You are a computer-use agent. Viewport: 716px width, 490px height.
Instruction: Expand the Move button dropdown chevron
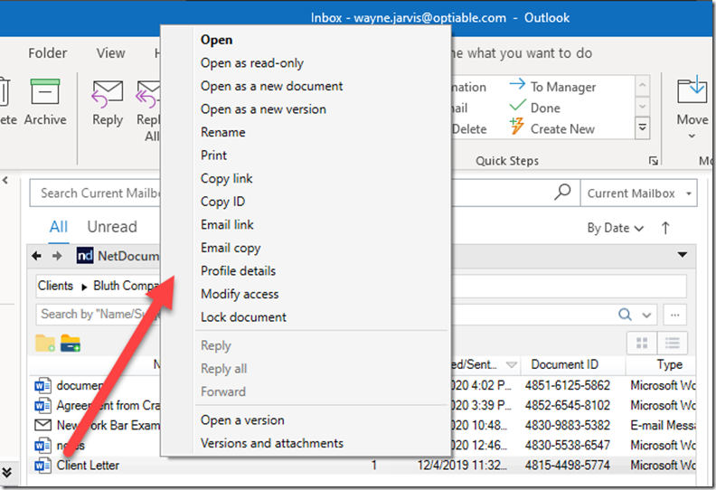tap(692, 137)
